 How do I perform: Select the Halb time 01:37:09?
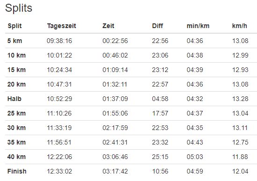[115, 99]
